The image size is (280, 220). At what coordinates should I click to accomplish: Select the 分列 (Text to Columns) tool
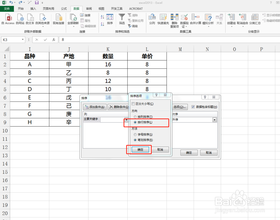tap(152, 20)
